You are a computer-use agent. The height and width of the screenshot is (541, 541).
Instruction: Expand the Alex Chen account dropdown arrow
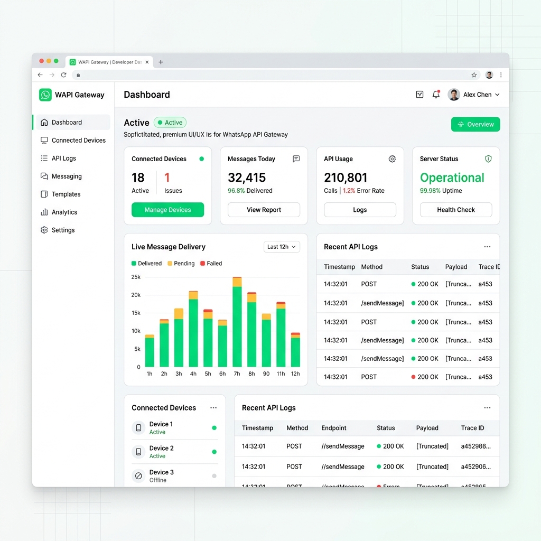point(497,95)
